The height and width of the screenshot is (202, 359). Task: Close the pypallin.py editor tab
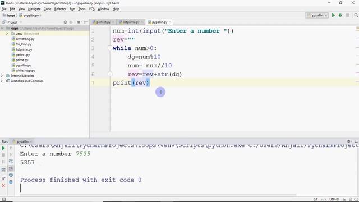170,22
